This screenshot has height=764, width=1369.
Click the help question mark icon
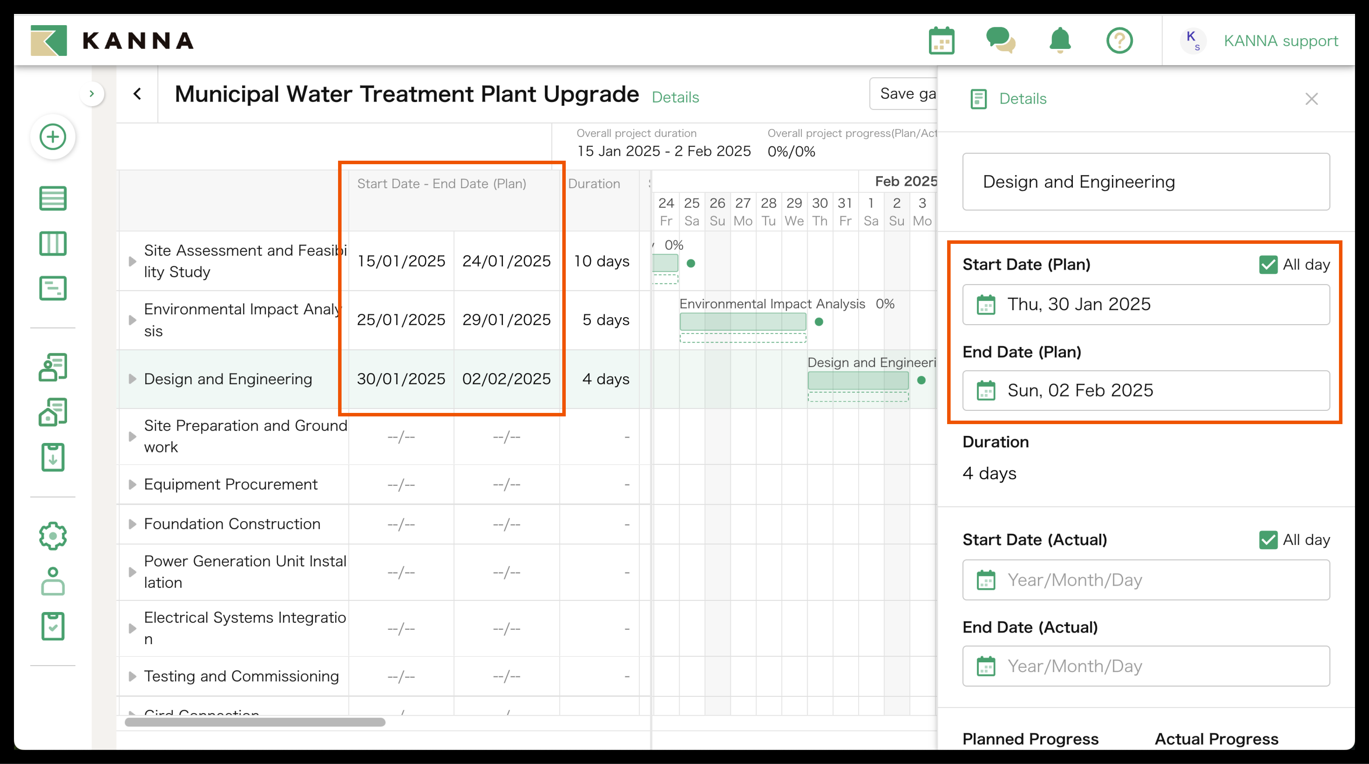[1119, 41]
